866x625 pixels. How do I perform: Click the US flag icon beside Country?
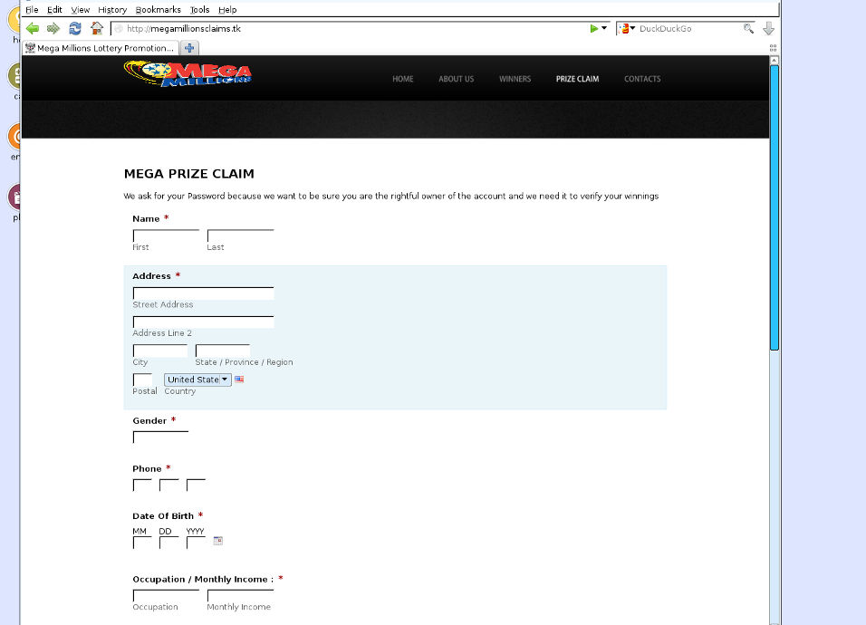pyautogui.click(x=239, y=380)
